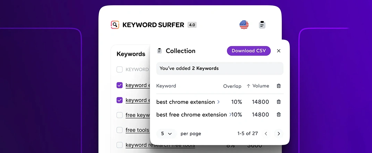Uncheck the second checked keyword checkbox
Screen dimensions: 372x153
pyautogui.click(x=120, y=100)
